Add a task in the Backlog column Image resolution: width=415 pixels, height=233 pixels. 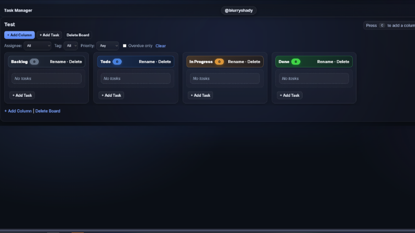22,96
